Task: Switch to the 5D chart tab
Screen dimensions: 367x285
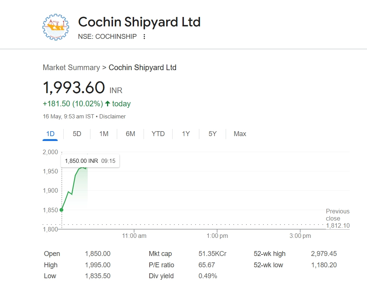Action: tap(77, 134)
